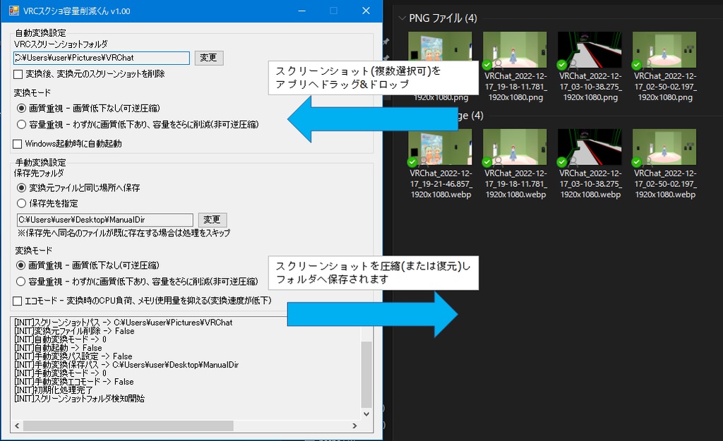Click the green sync icon on the 19-21-46.857 webp file
This screenshot has width=723, height=441.
point(411,162)
